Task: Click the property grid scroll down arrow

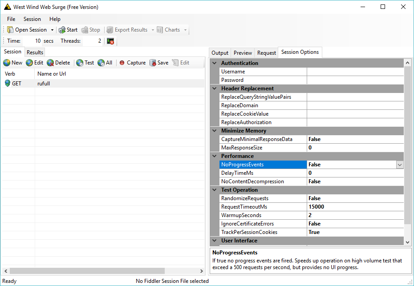Action: [x=407, y=242]
